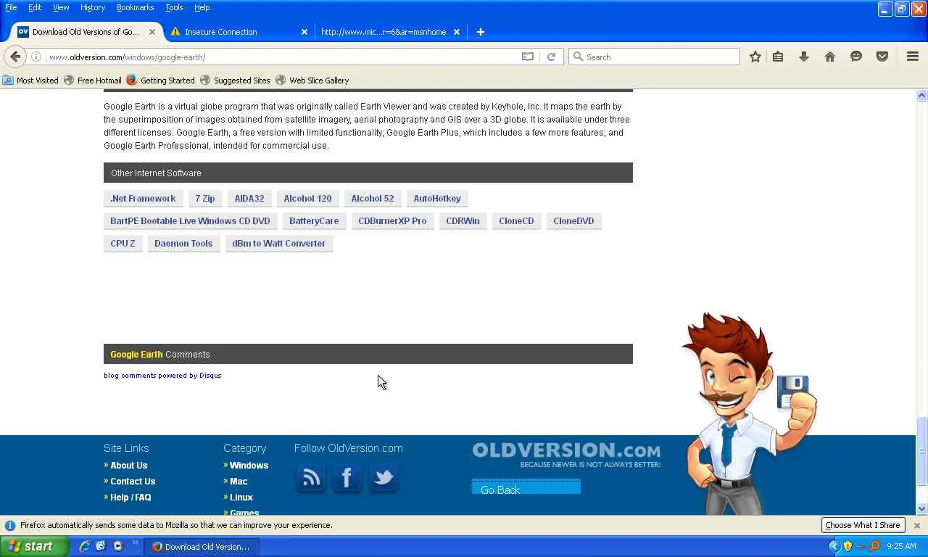
Task: Show your bookmarks list
Action: point(778,57)
